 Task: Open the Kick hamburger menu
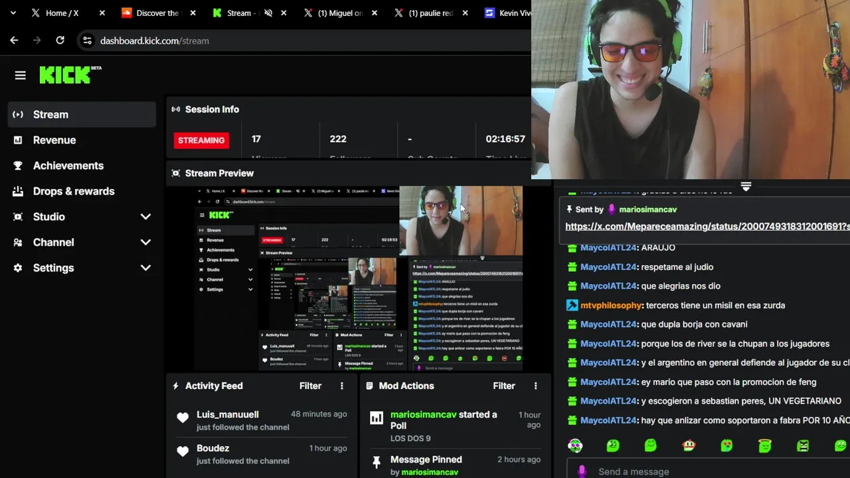tap(20, 76)
